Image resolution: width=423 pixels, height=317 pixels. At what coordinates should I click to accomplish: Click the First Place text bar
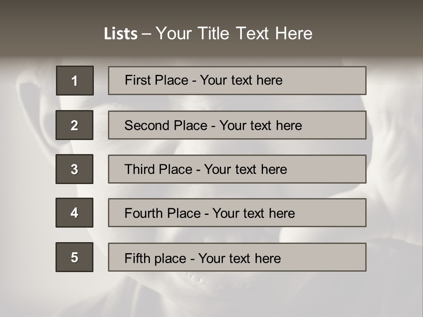coord(237,81)
